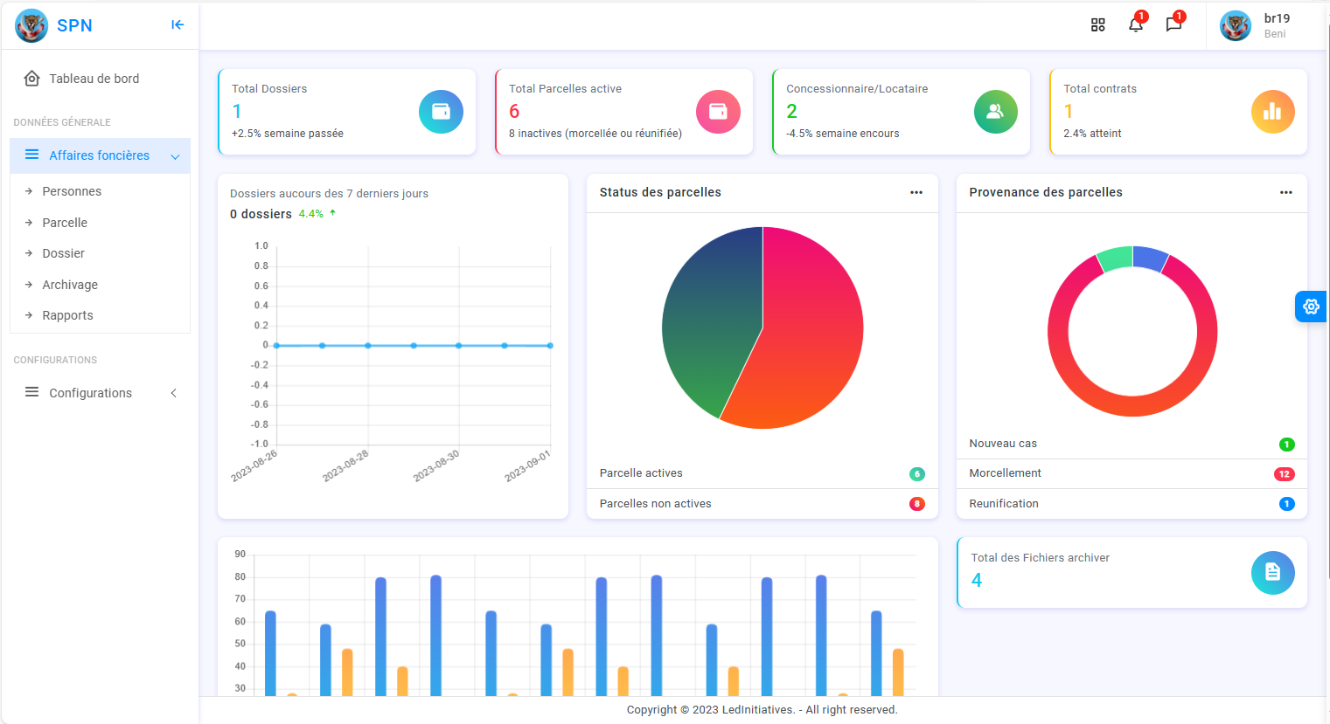
Task: Click the Concessionnaire/Locataire people icon
Action: click(995, 112)
